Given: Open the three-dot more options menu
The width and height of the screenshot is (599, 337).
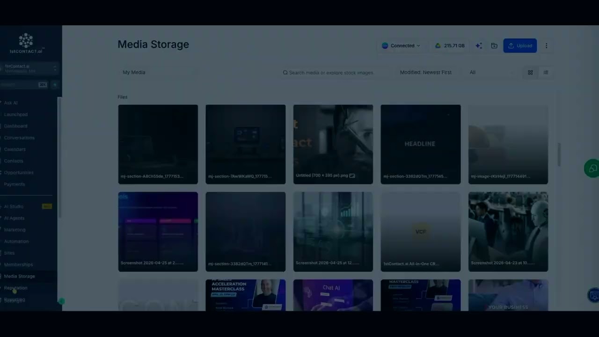Looking at the screenshot, I should point(546,46).
